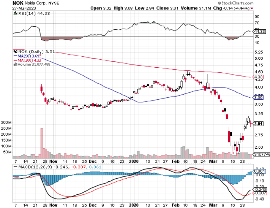Click the Open 3.02 value
Viewport: 270px width, 208px height.
pyautogui.click(x=101, y=8)
